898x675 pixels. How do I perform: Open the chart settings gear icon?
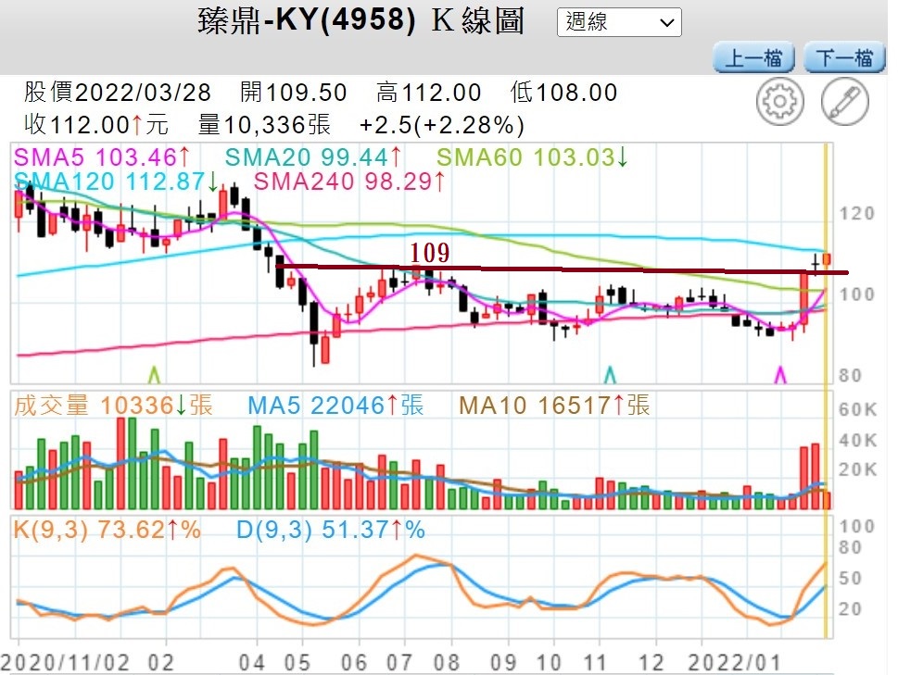coord(779,102)
